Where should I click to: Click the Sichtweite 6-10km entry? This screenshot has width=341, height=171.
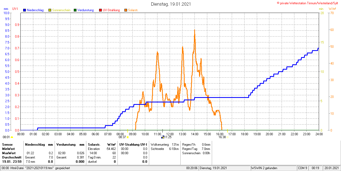165,149
